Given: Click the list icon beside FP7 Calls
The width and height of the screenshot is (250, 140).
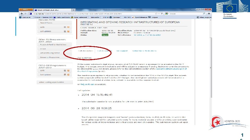Looking at the screenshot, I should point(65,71).
